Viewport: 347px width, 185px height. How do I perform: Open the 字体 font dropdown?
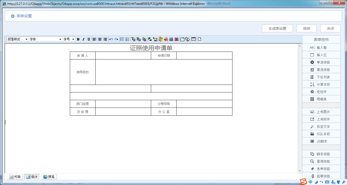(45, 39)
